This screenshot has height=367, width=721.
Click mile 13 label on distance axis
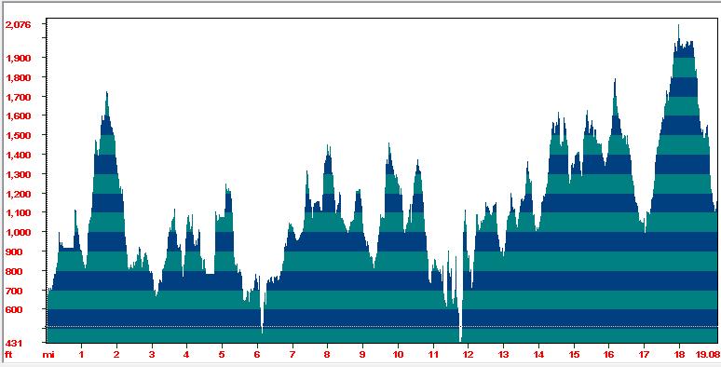click(503, 355)
